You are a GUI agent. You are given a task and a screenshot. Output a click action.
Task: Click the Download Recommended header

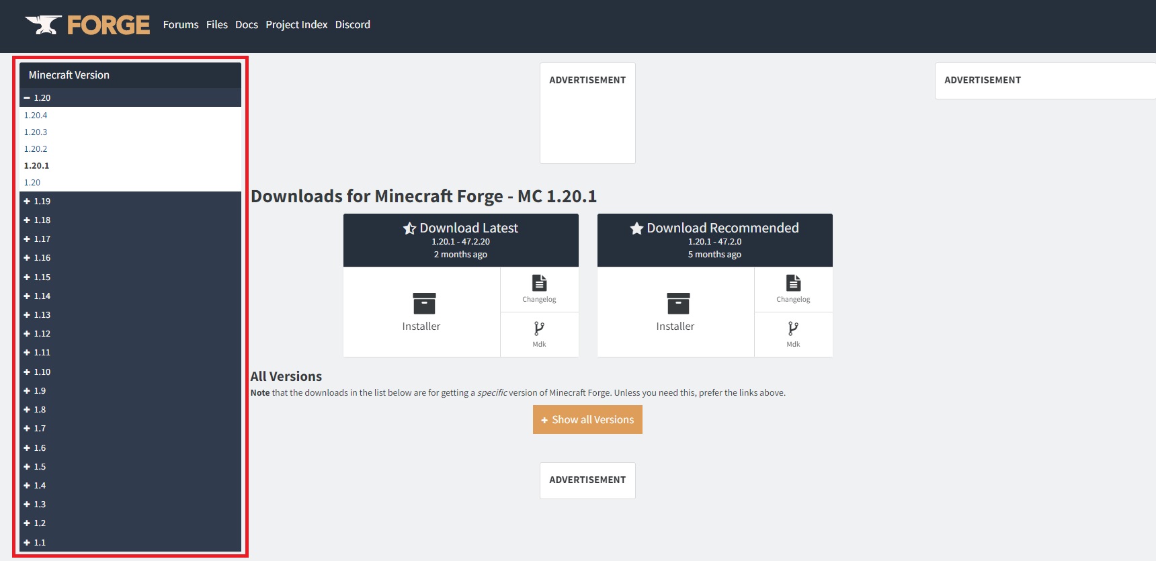click(x=715, y=241)
